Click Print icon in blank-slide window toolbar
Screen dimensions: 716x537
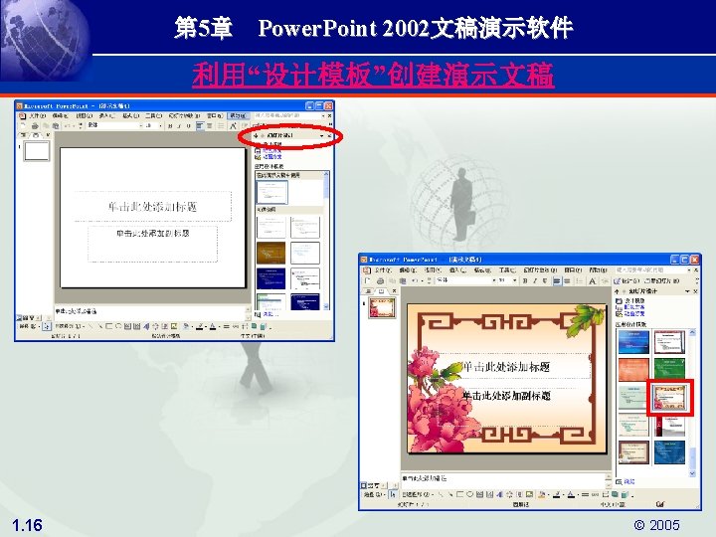point(34,126)
